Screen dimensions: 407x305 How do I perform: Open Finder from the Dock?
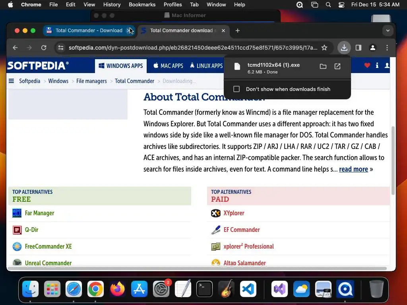[x=30, y=289]
